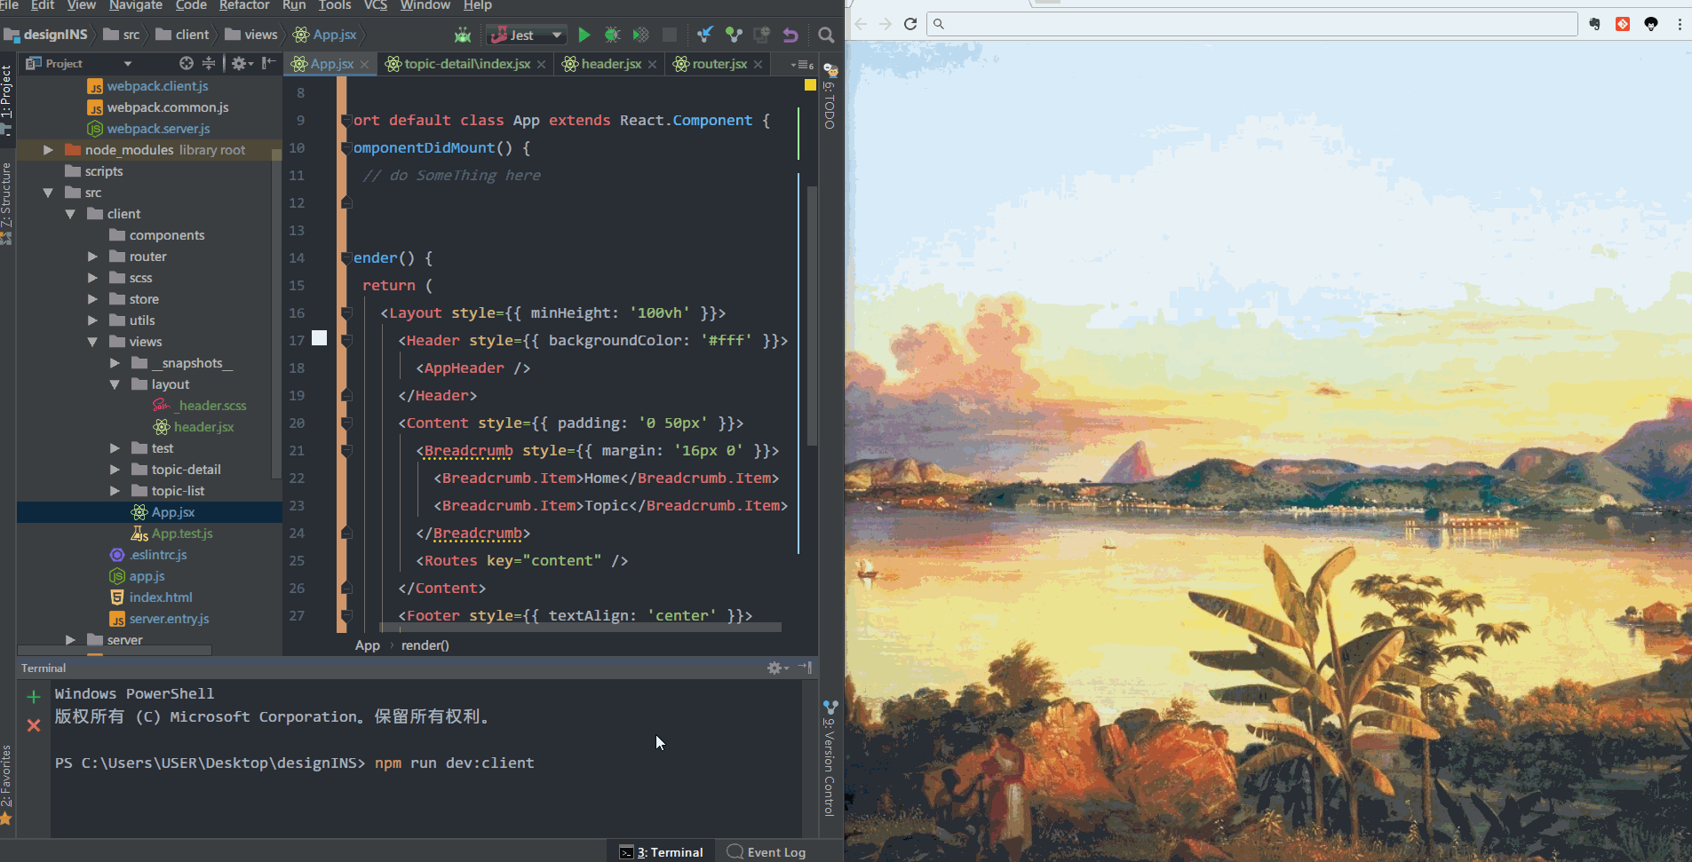
Task: Open Search Everywhere with the magnifier icon
Action: tap(826, 35)
